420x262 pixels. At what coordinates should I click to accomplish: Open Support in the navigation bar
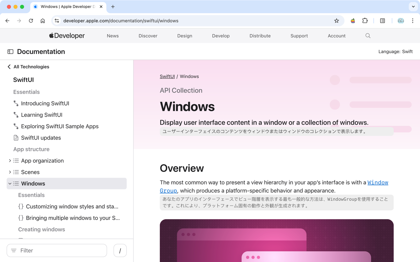click(299, 36)
